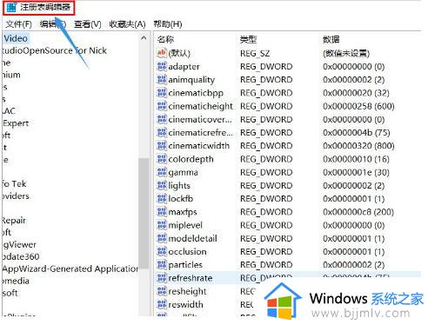Click the maxfps DWORD icon
Screen dimensions: 428x325
(162, 212)
